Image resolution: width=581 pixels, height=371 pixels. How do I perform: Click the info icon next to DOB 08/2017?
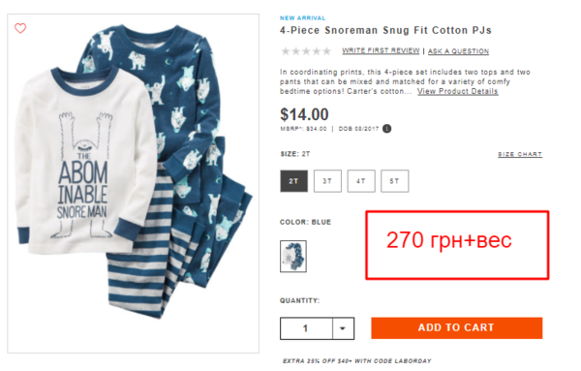click(x=386, y=129)
